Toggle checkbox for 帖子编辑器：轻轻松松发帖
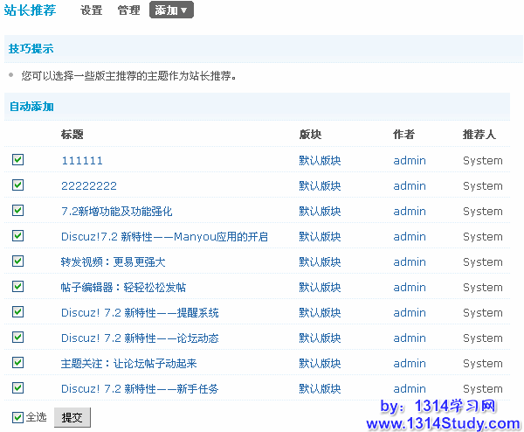Screen dimensions: 524x432 tap(18, 287)
